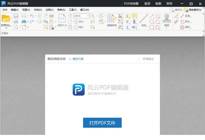This screenshot has height=140, width=205.
Task: Expand the paste clipboard dropdown arrow
Action: click(x=56, y=21)
